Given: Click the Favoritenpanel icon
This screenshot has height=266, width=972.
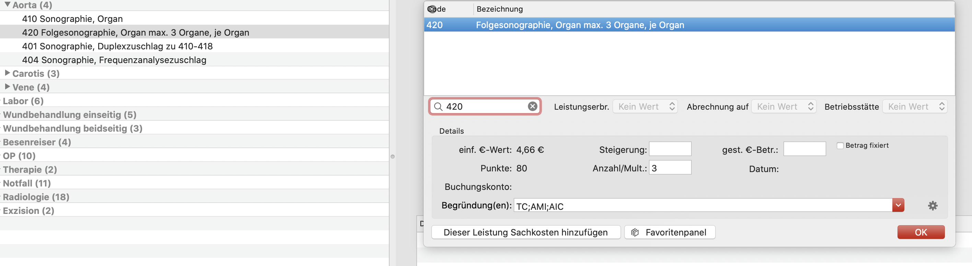Looking at the screenshot, I should tap(635, 232).
